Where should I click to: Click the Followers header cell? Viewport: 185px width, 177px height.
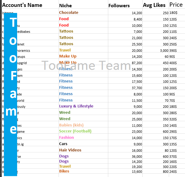pyautogui.click(x=125, y=5)
